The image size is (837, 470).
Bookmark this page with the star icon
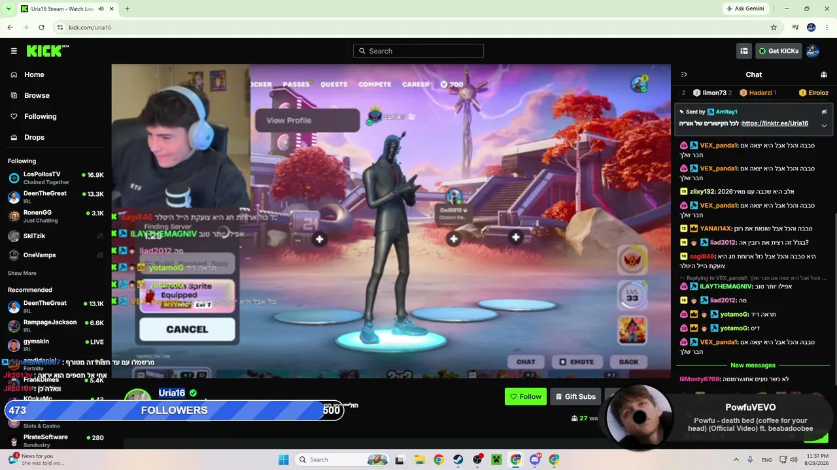click(x=774, y=27)
